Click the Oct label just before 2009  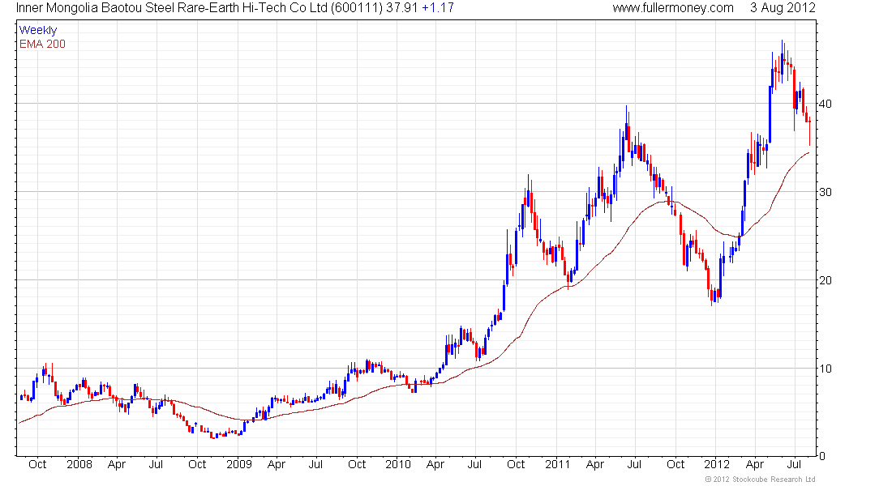[197, 464]
